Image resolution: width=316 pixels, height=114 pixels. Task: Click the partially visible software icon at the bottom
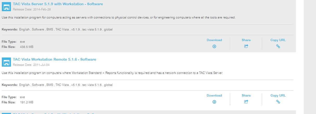[6, 113]
